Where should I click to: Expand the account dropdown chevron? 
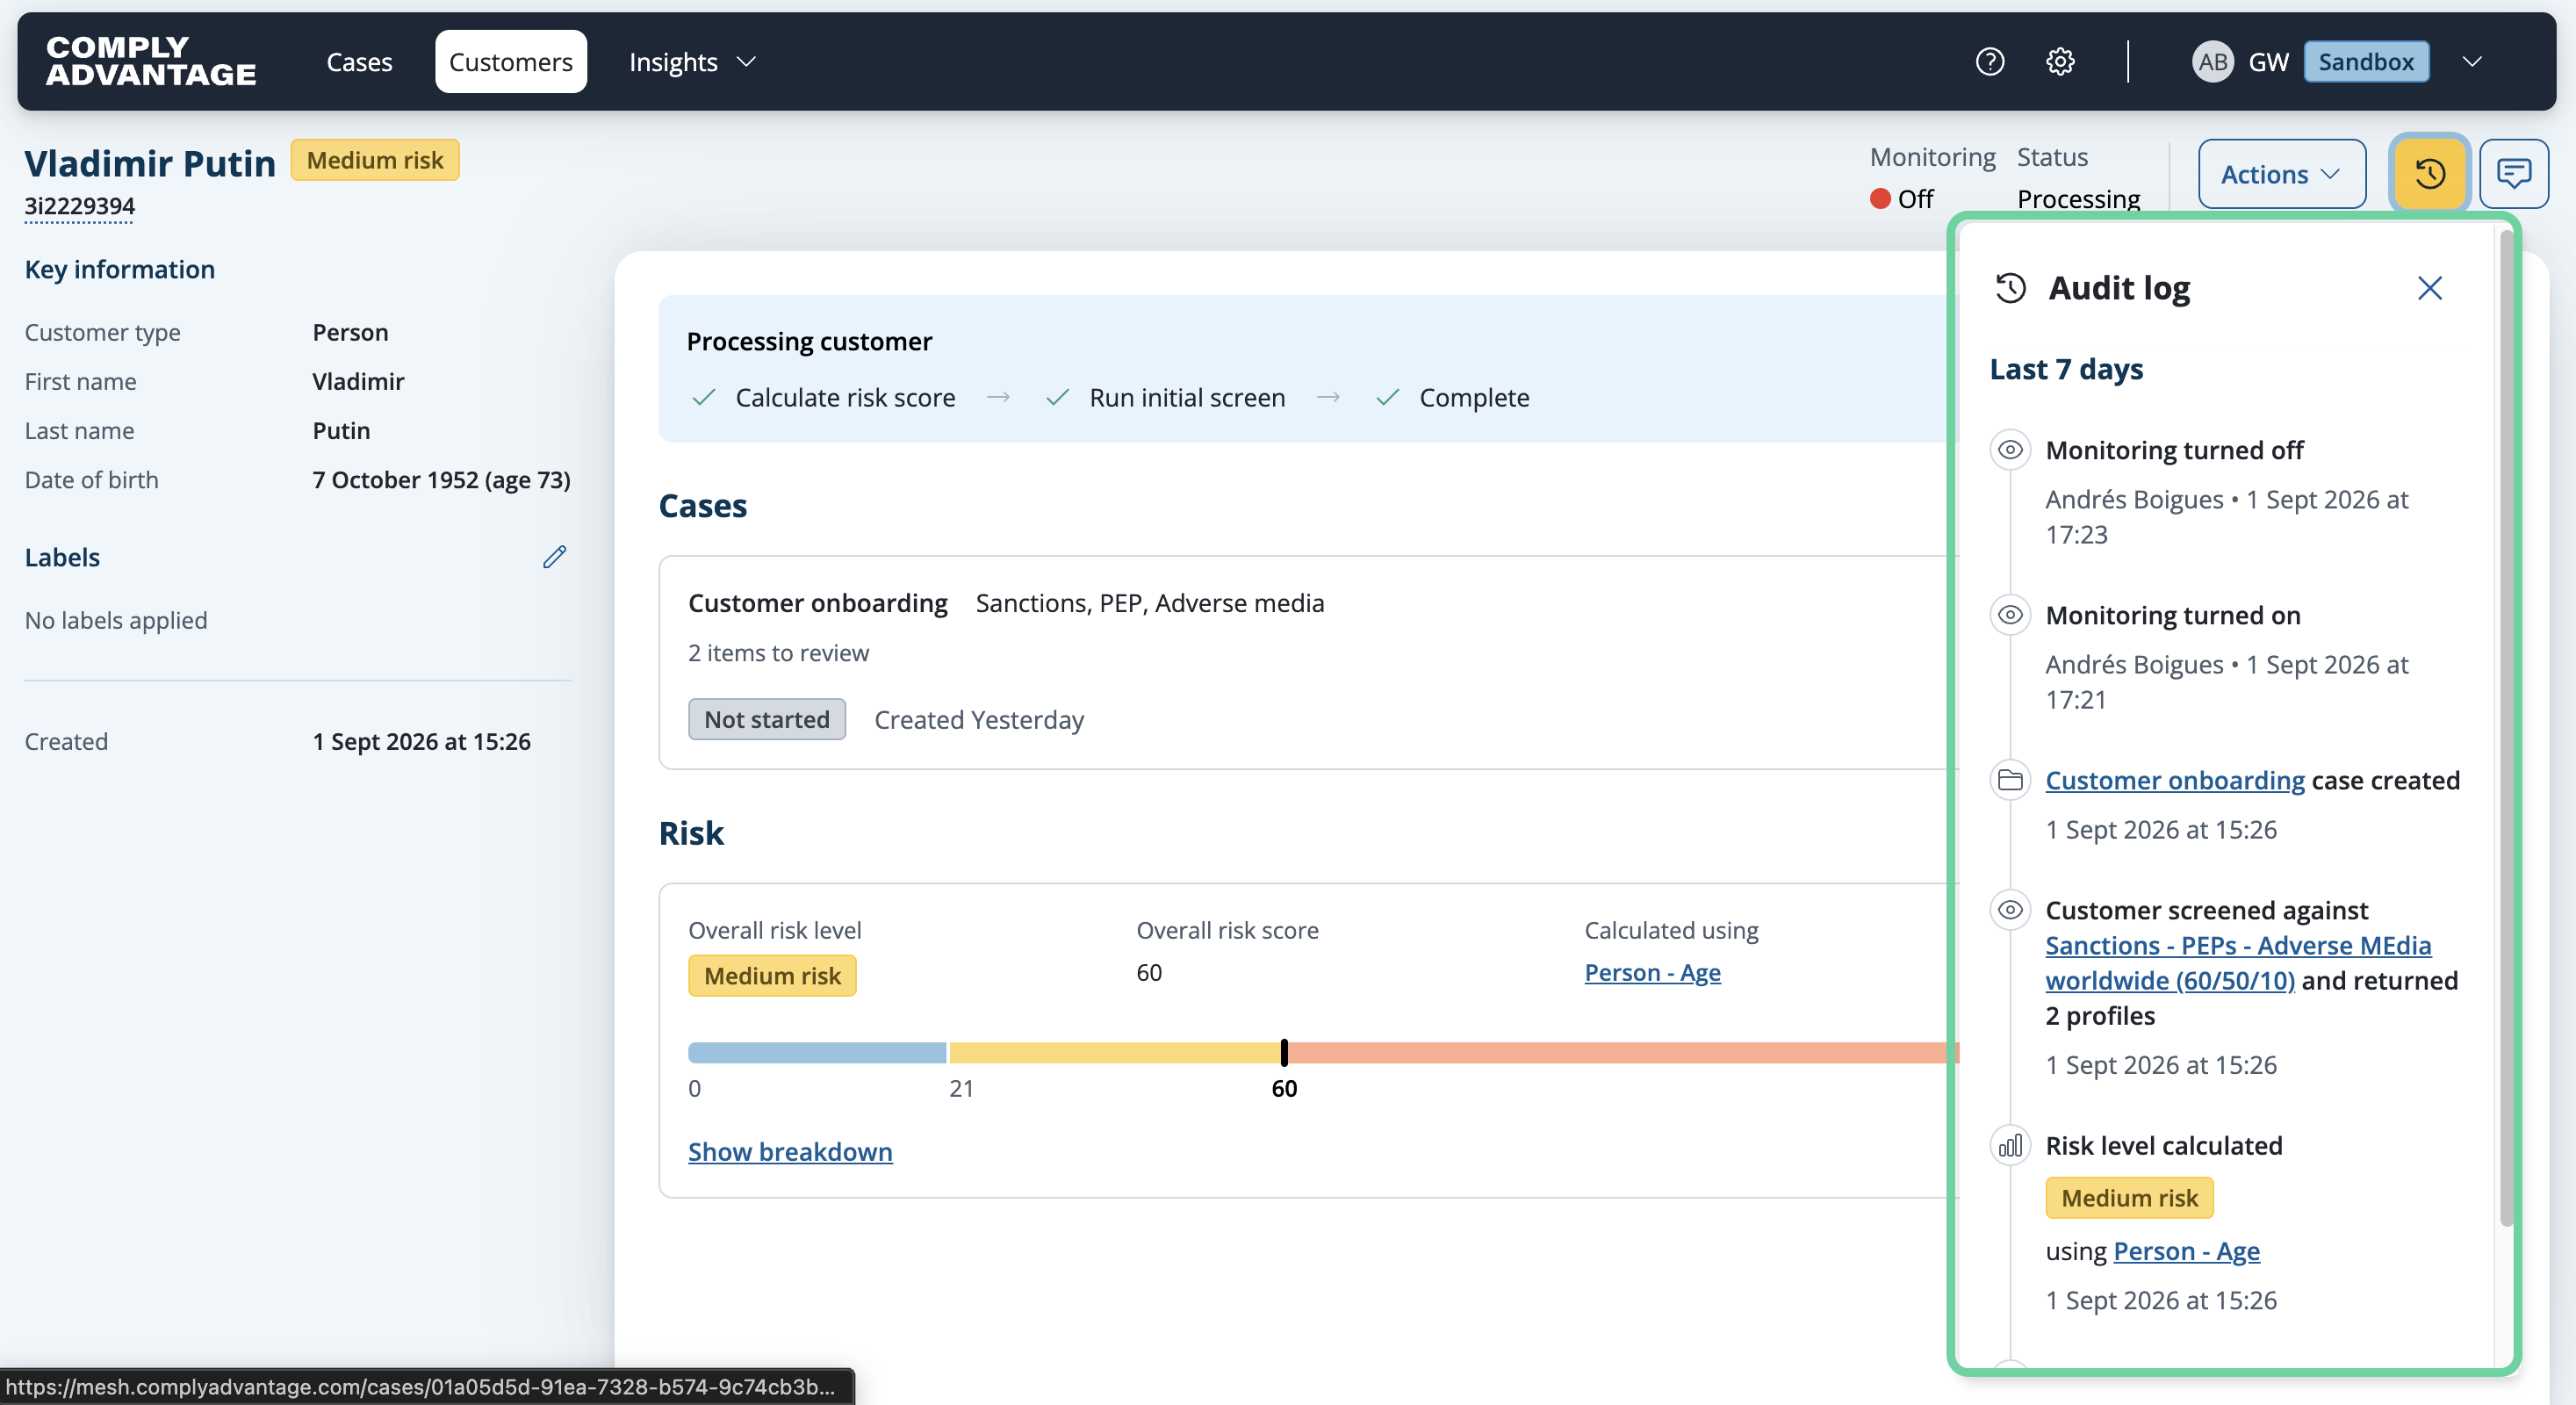pyautogui.click(x=2472, y=62)
